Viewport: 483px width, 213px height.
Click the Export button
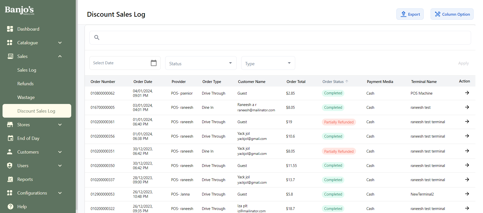410,14
